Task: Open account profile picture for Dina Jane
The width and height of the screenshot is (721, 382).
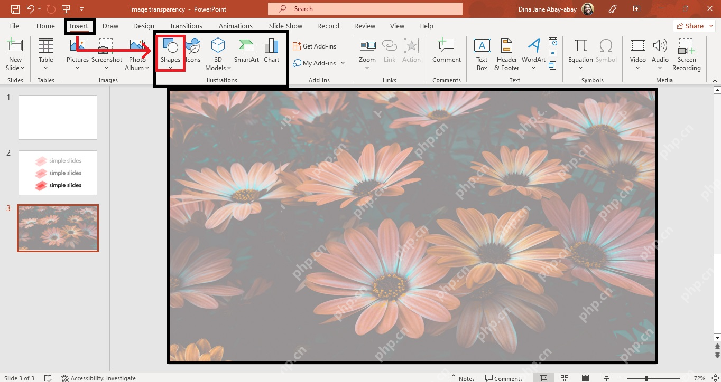Action: click(588, 9)
